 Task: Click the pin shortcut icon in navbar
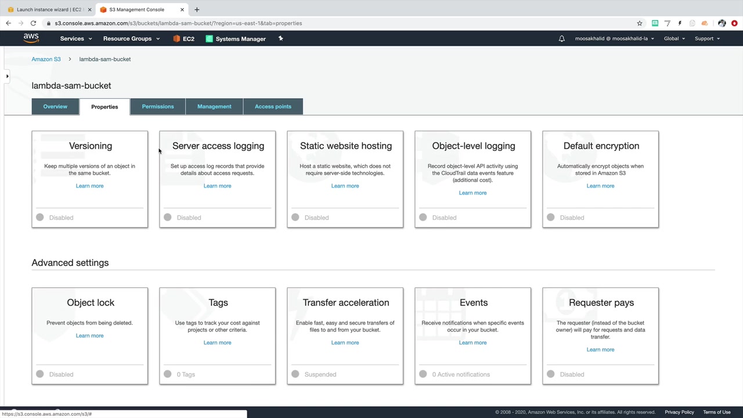click(280, 38)
